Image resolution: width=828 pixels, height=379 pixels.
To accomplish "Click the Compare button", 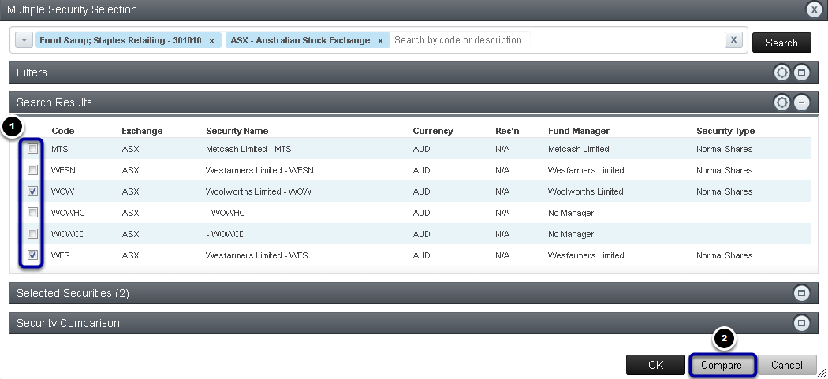I will [722, 365].
